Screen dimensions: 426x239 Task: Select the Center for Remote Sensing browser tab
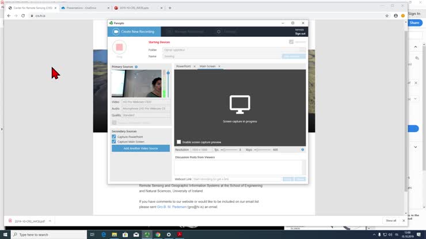33,8
